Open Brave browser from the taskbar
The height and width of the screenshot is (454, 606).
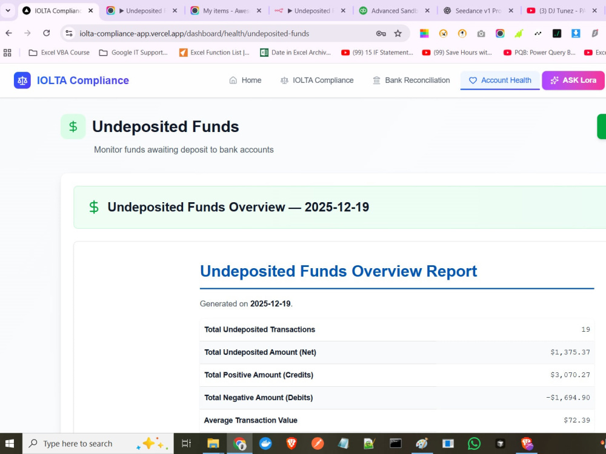tap(291, 444)
